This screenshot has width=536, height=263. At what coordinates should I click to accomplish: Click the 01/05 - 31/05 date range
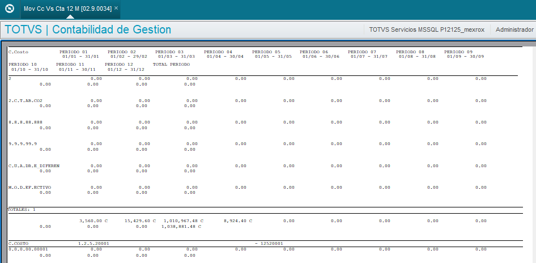273,57
